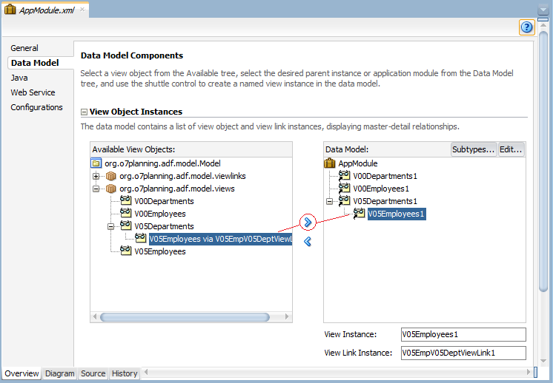Collapse the View Object Instances section
Image resolution: width=553 pixels, height=383 pixels.
click(84, 112)
